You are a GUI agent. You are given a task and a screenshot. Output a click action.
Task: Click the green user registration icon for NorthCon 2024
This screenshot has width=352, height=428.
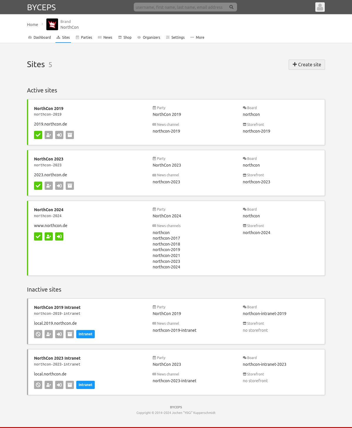tap(49, 236)
